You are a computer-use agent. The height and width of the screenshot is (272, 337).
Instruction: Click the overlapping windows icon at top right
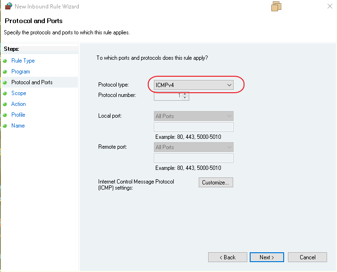click(277, 6)
